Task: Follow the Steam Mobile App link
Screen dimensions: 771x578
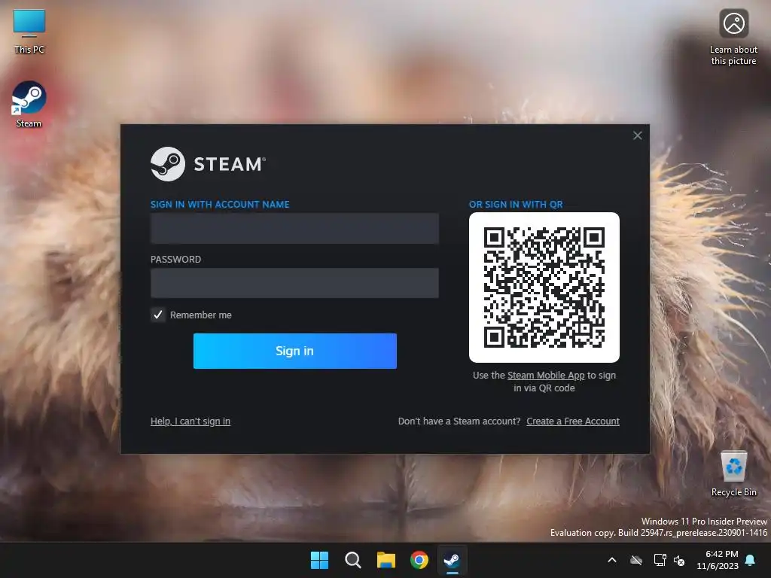Action: (x=546, y=375)
